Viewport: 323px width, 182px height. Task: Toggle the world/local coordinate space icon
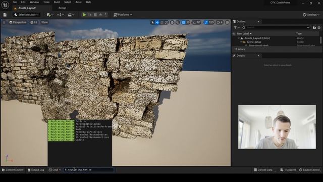pos(172,22)
